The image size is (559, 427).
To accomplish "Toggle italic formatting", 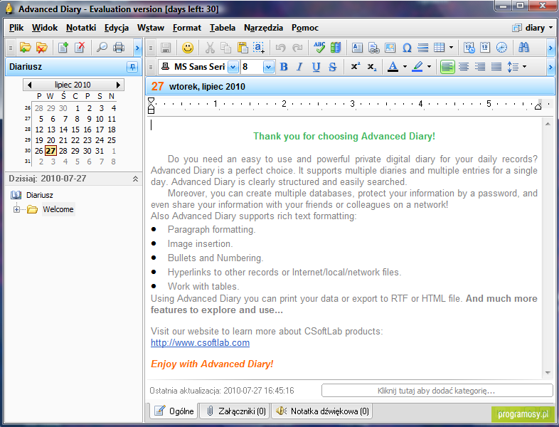I will (x=299, y=67).
